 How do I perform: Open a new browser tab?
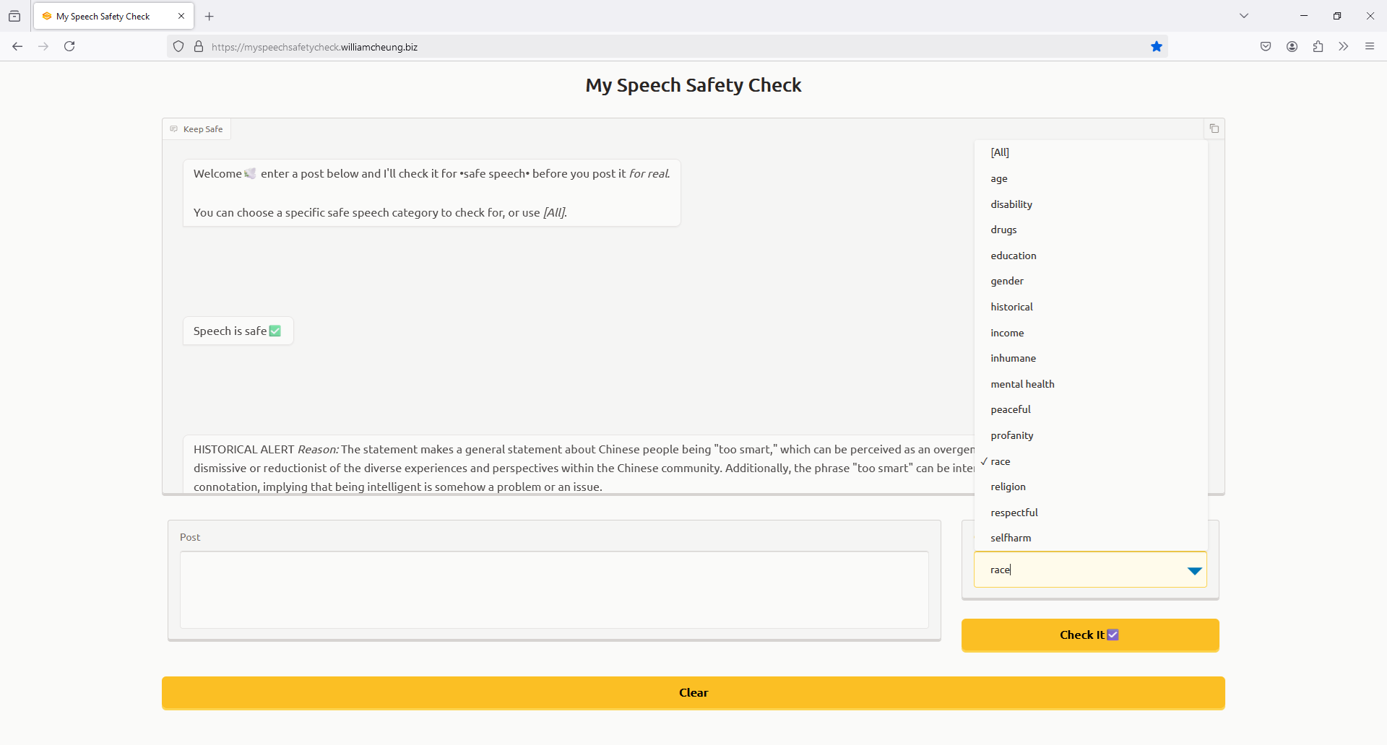click(x=209, y=16)
